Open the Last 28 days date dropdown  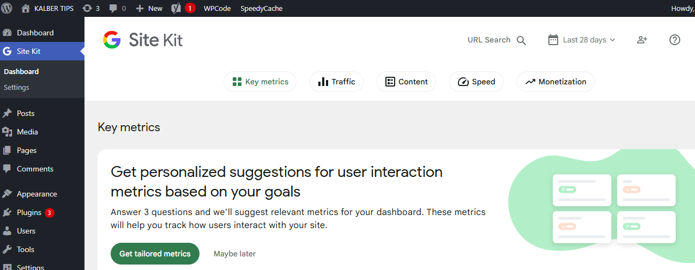(x=582, y=40)
